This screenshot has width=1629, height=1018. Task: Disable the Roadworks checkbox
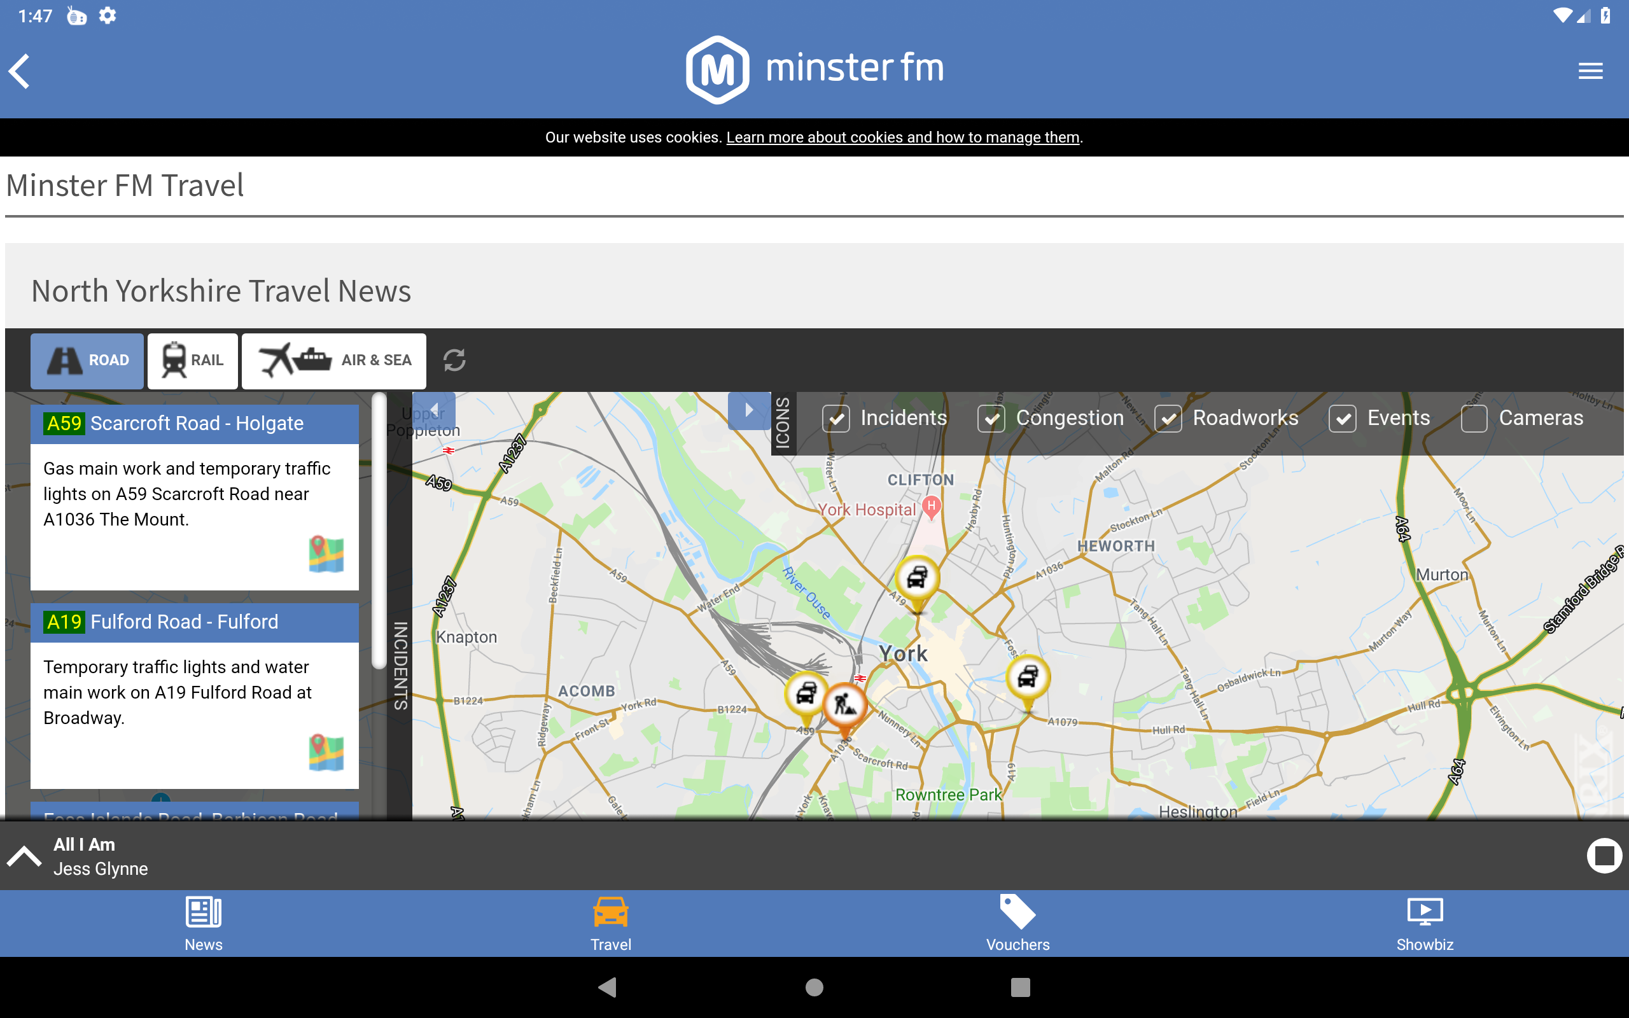click(x=1168, y=418)
